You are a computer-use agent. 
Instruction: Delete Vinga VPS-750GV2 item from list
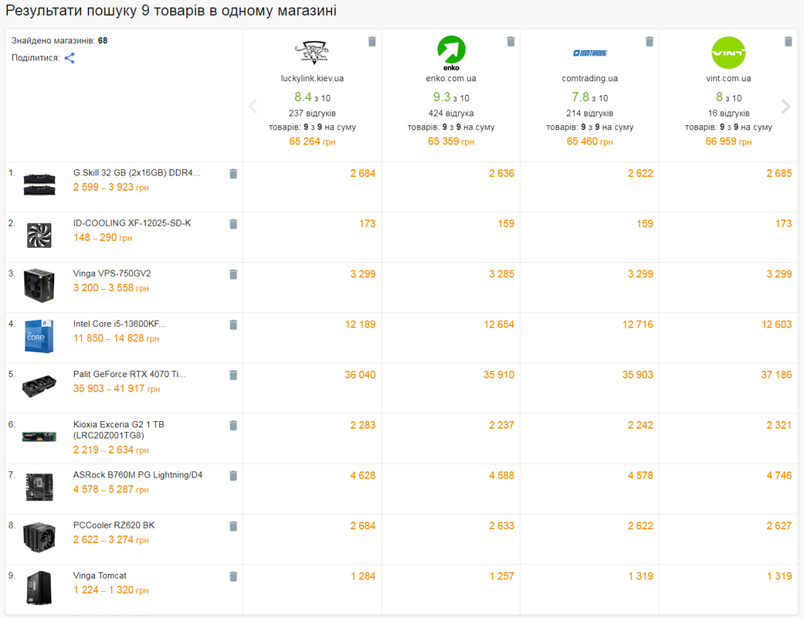point(233,274)
